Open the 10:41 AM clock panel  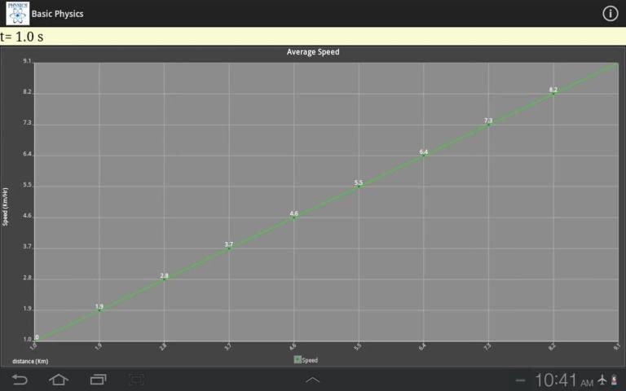[x=564, y=380]
